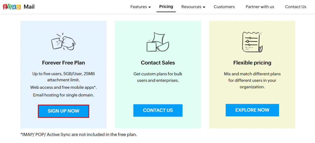Open the Features menu
The height and width of the screenshot is (143, 315).
(x=138, y=7)
